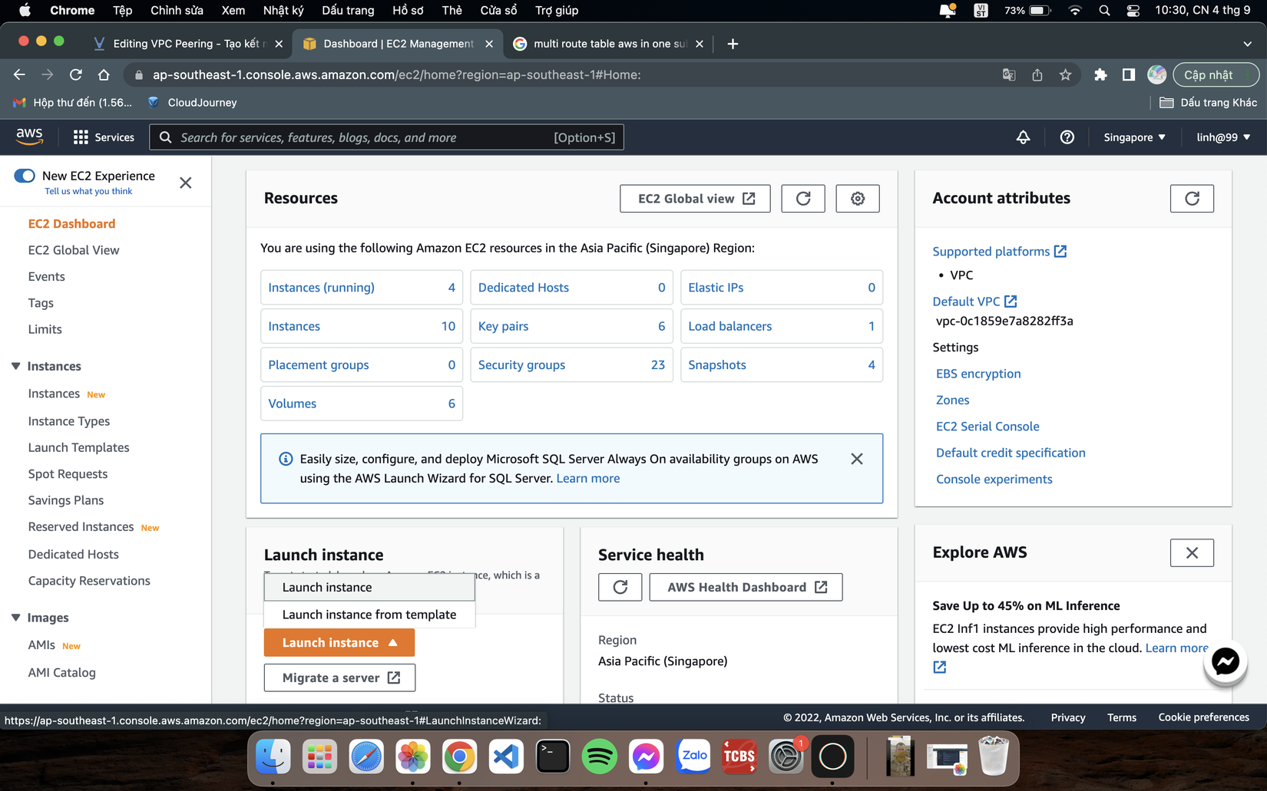The width and height of the screenshot is (1267, 791).
Task: Dismiss the SQL Server info banner
Action: point(857,459)
